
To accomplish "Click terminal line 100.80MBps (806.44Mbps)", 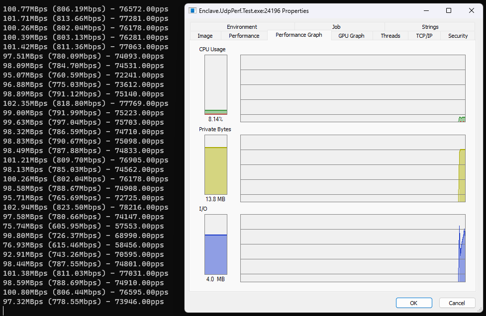I will click(x=86, y=292).
